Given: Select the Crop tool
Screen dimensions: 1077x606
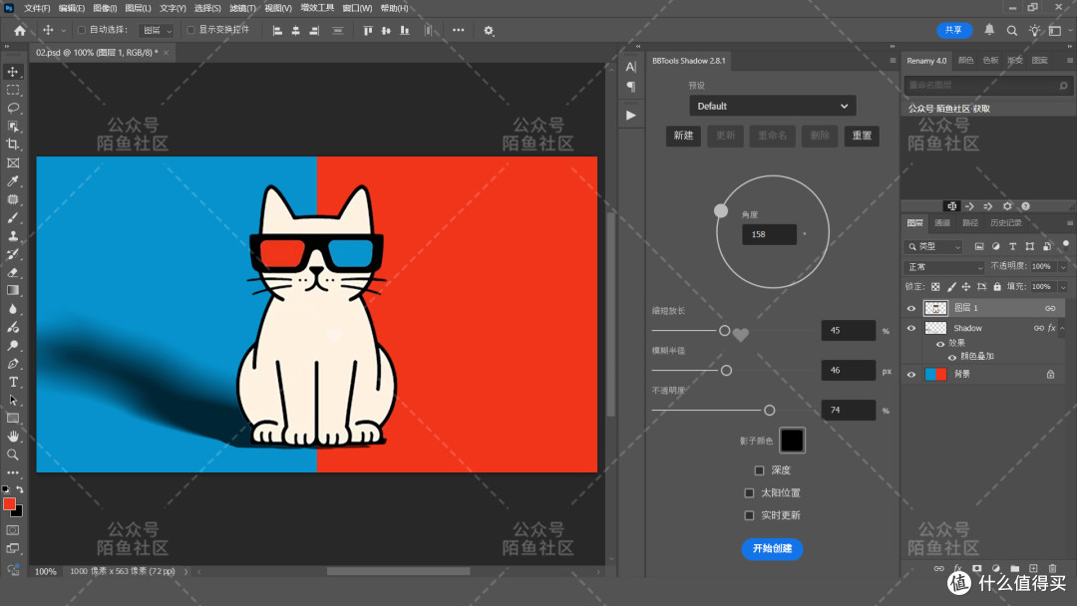Looking at the screenshot, I should 13,145.
